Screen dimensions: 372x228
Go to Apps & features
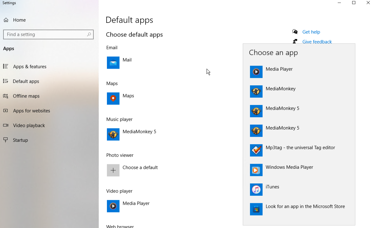30,66
